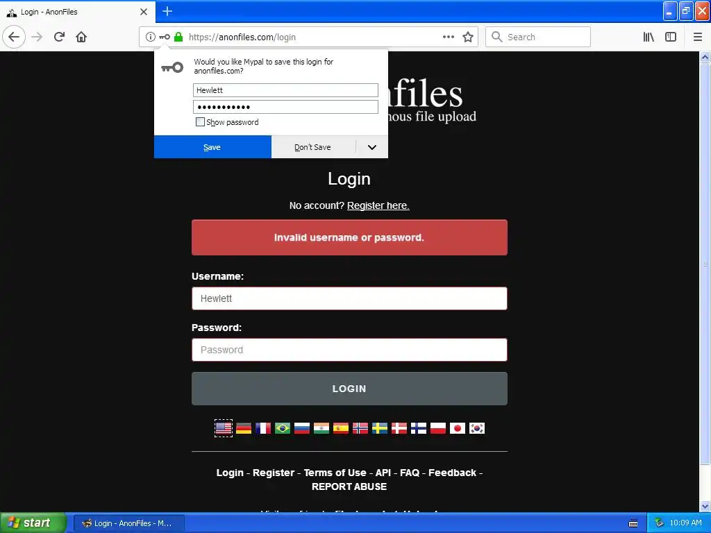Image resolution: width=711 pixels, height=533 pixels.
Task: Select the Russian flag language
Action: pos(302,428)
